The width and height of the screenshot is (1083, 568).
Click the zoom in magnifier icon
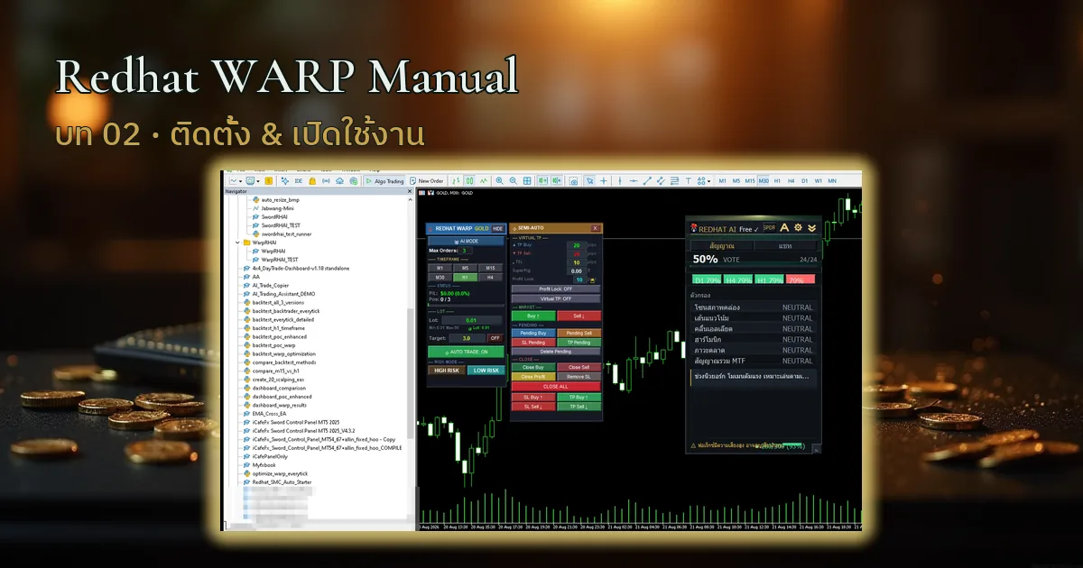(x=499, y=180)
